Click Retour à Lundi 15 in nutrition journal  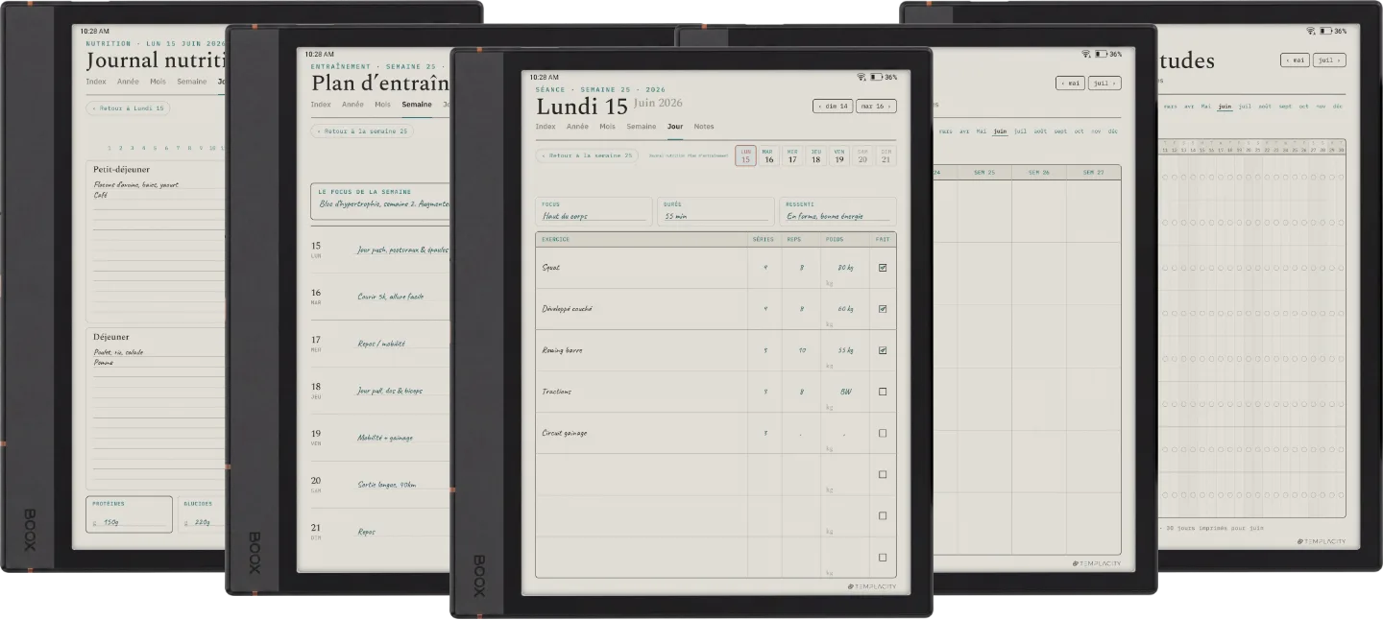click(x=129, y=108)
